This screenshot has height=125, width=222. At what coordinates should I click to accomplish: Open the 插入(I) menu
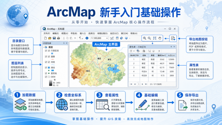click(83, 34)
